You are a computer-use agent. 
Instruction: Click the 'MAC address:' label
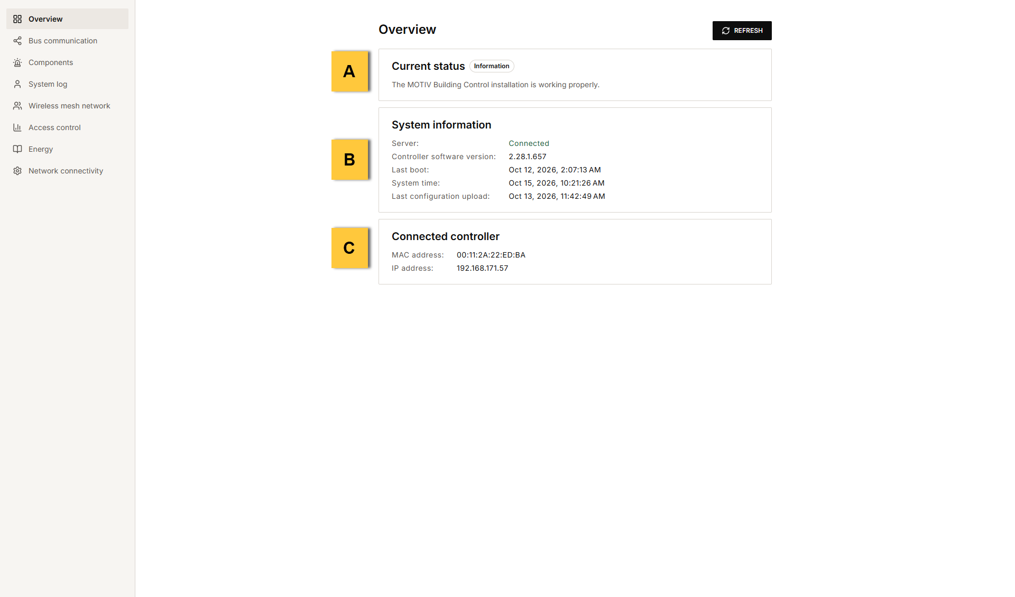coord(418,255)
